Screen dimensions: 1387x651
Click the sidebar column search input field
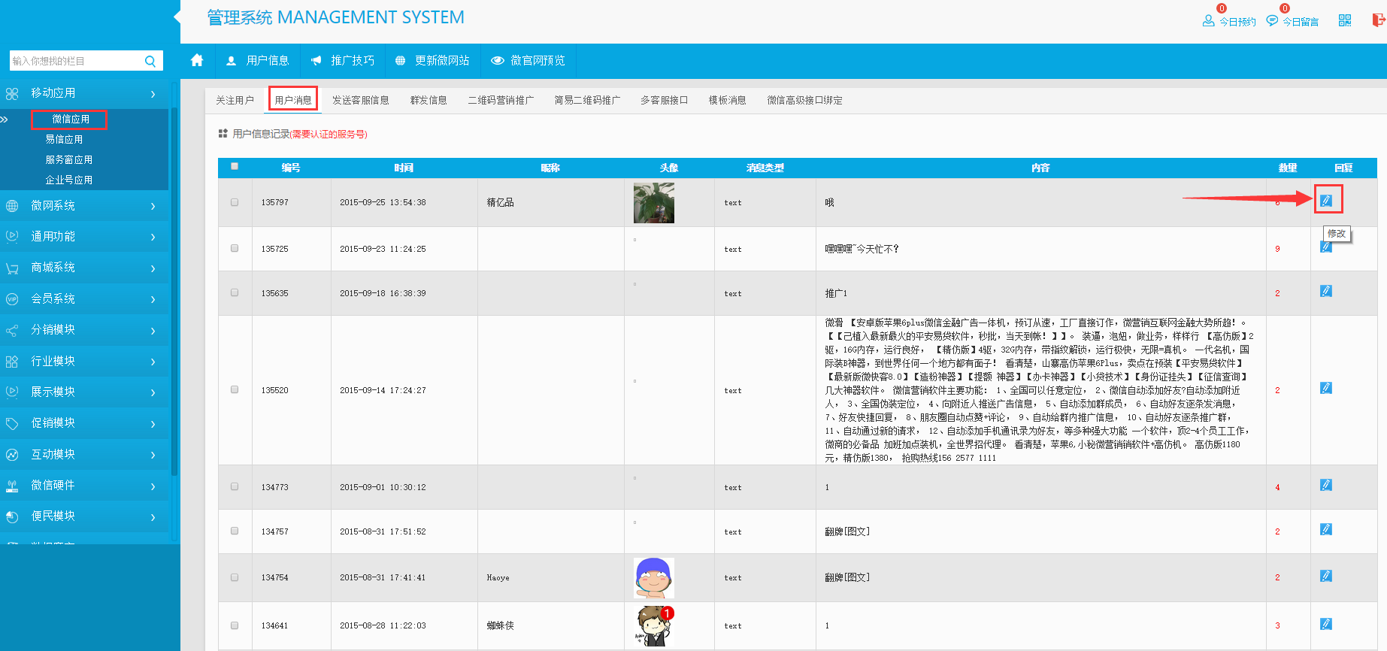75,61
